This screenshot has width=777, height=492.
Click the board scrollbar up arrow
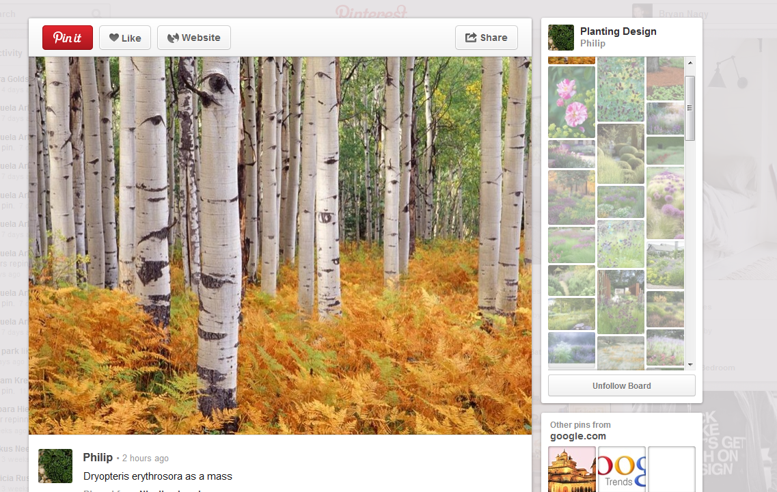(x=690, y=64)
